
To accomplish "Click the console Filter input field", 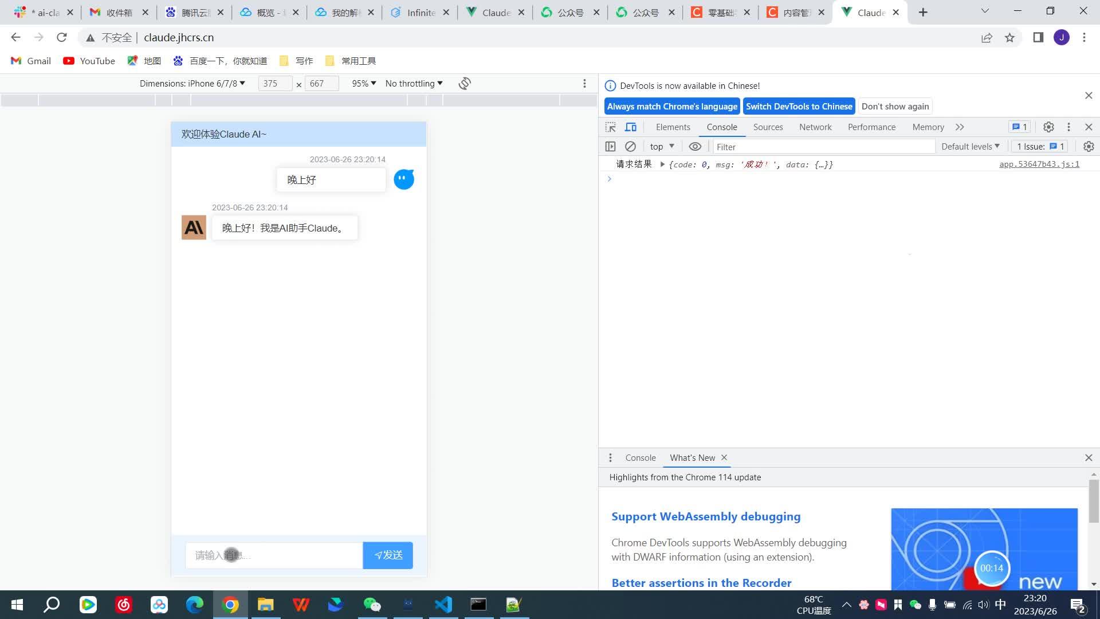I will (823, 147).
